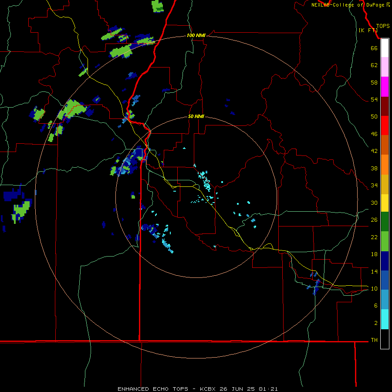The width and height of the screenshot is (392, 392).
Task: Click the 'TH' legend label
Action: 374,340
